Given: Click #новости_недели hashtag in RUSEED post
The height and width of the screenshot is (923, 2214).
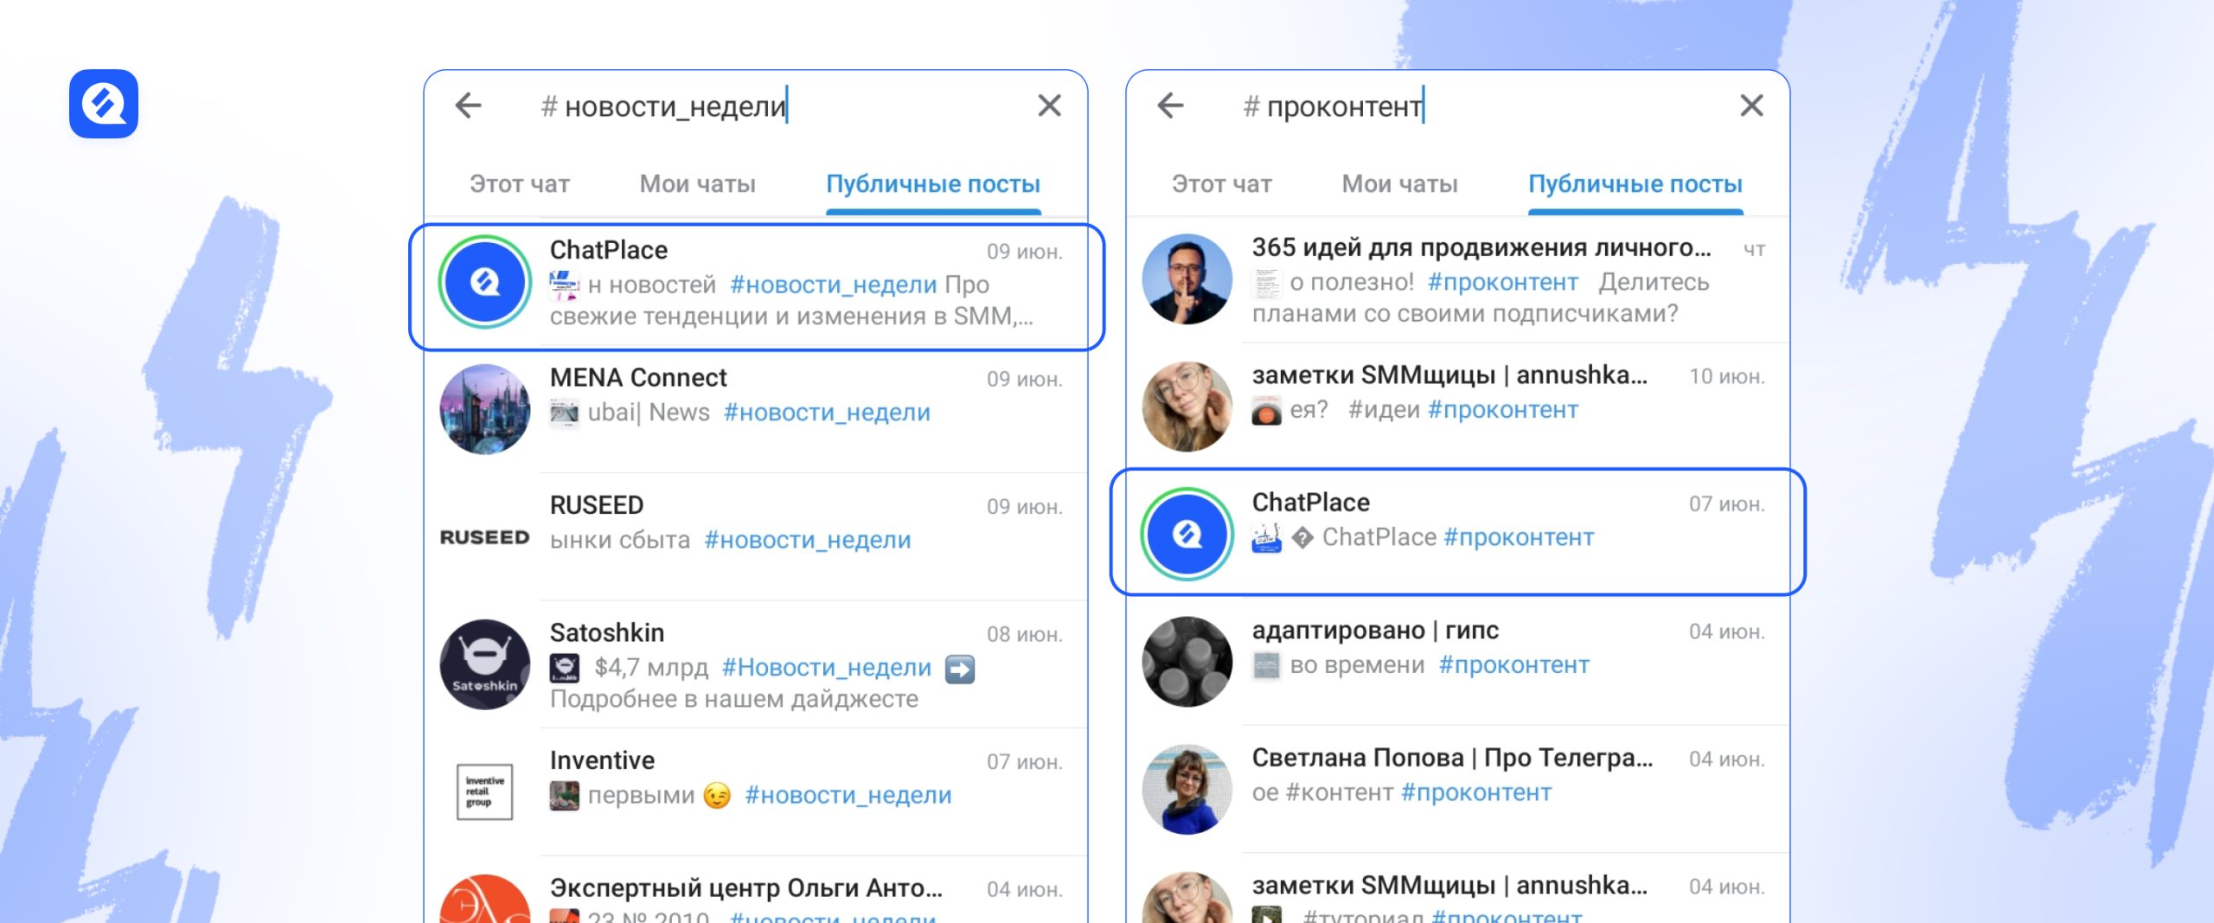Looking at the screenshot, I should 808,540.
